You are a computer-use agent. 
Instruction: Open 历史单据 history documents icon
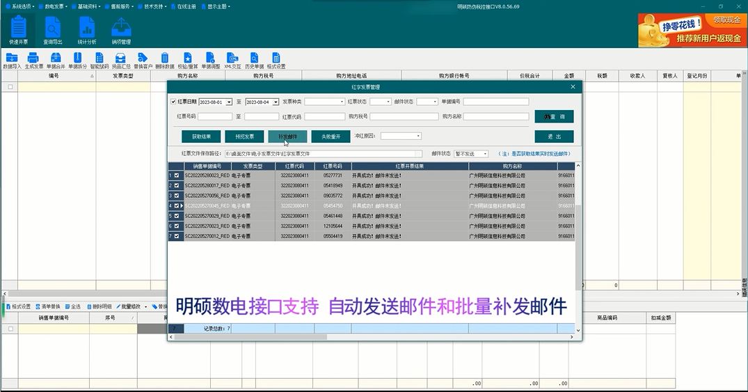[x=254, y=60]
